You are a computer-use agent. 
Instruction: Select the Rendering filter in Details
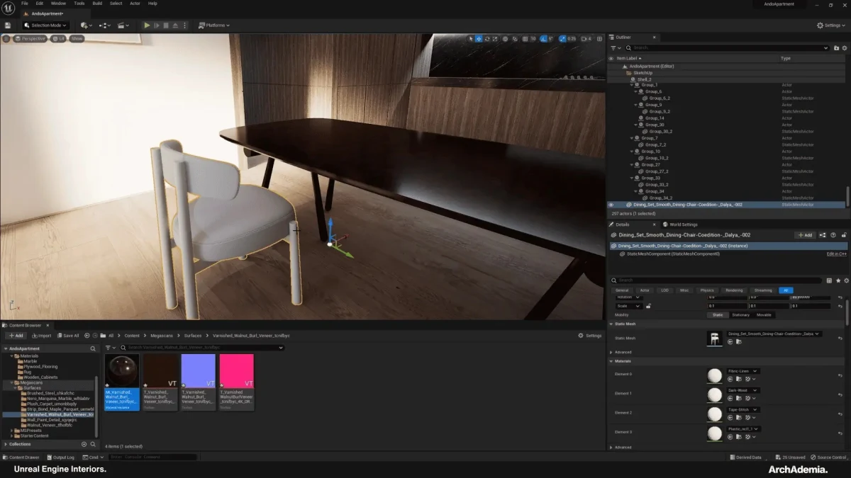[x=734, y=290]
